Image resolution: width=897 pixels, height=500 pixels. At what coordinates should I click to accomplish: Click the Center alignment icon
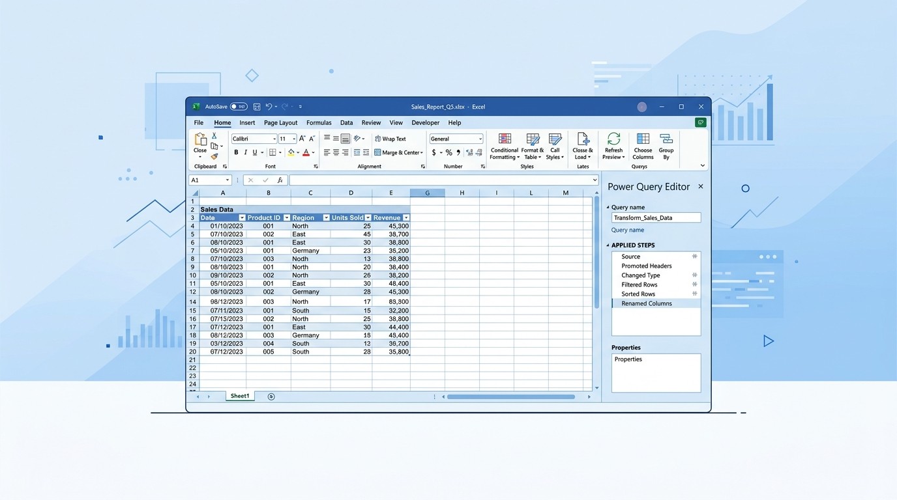[x=336, y=152]
